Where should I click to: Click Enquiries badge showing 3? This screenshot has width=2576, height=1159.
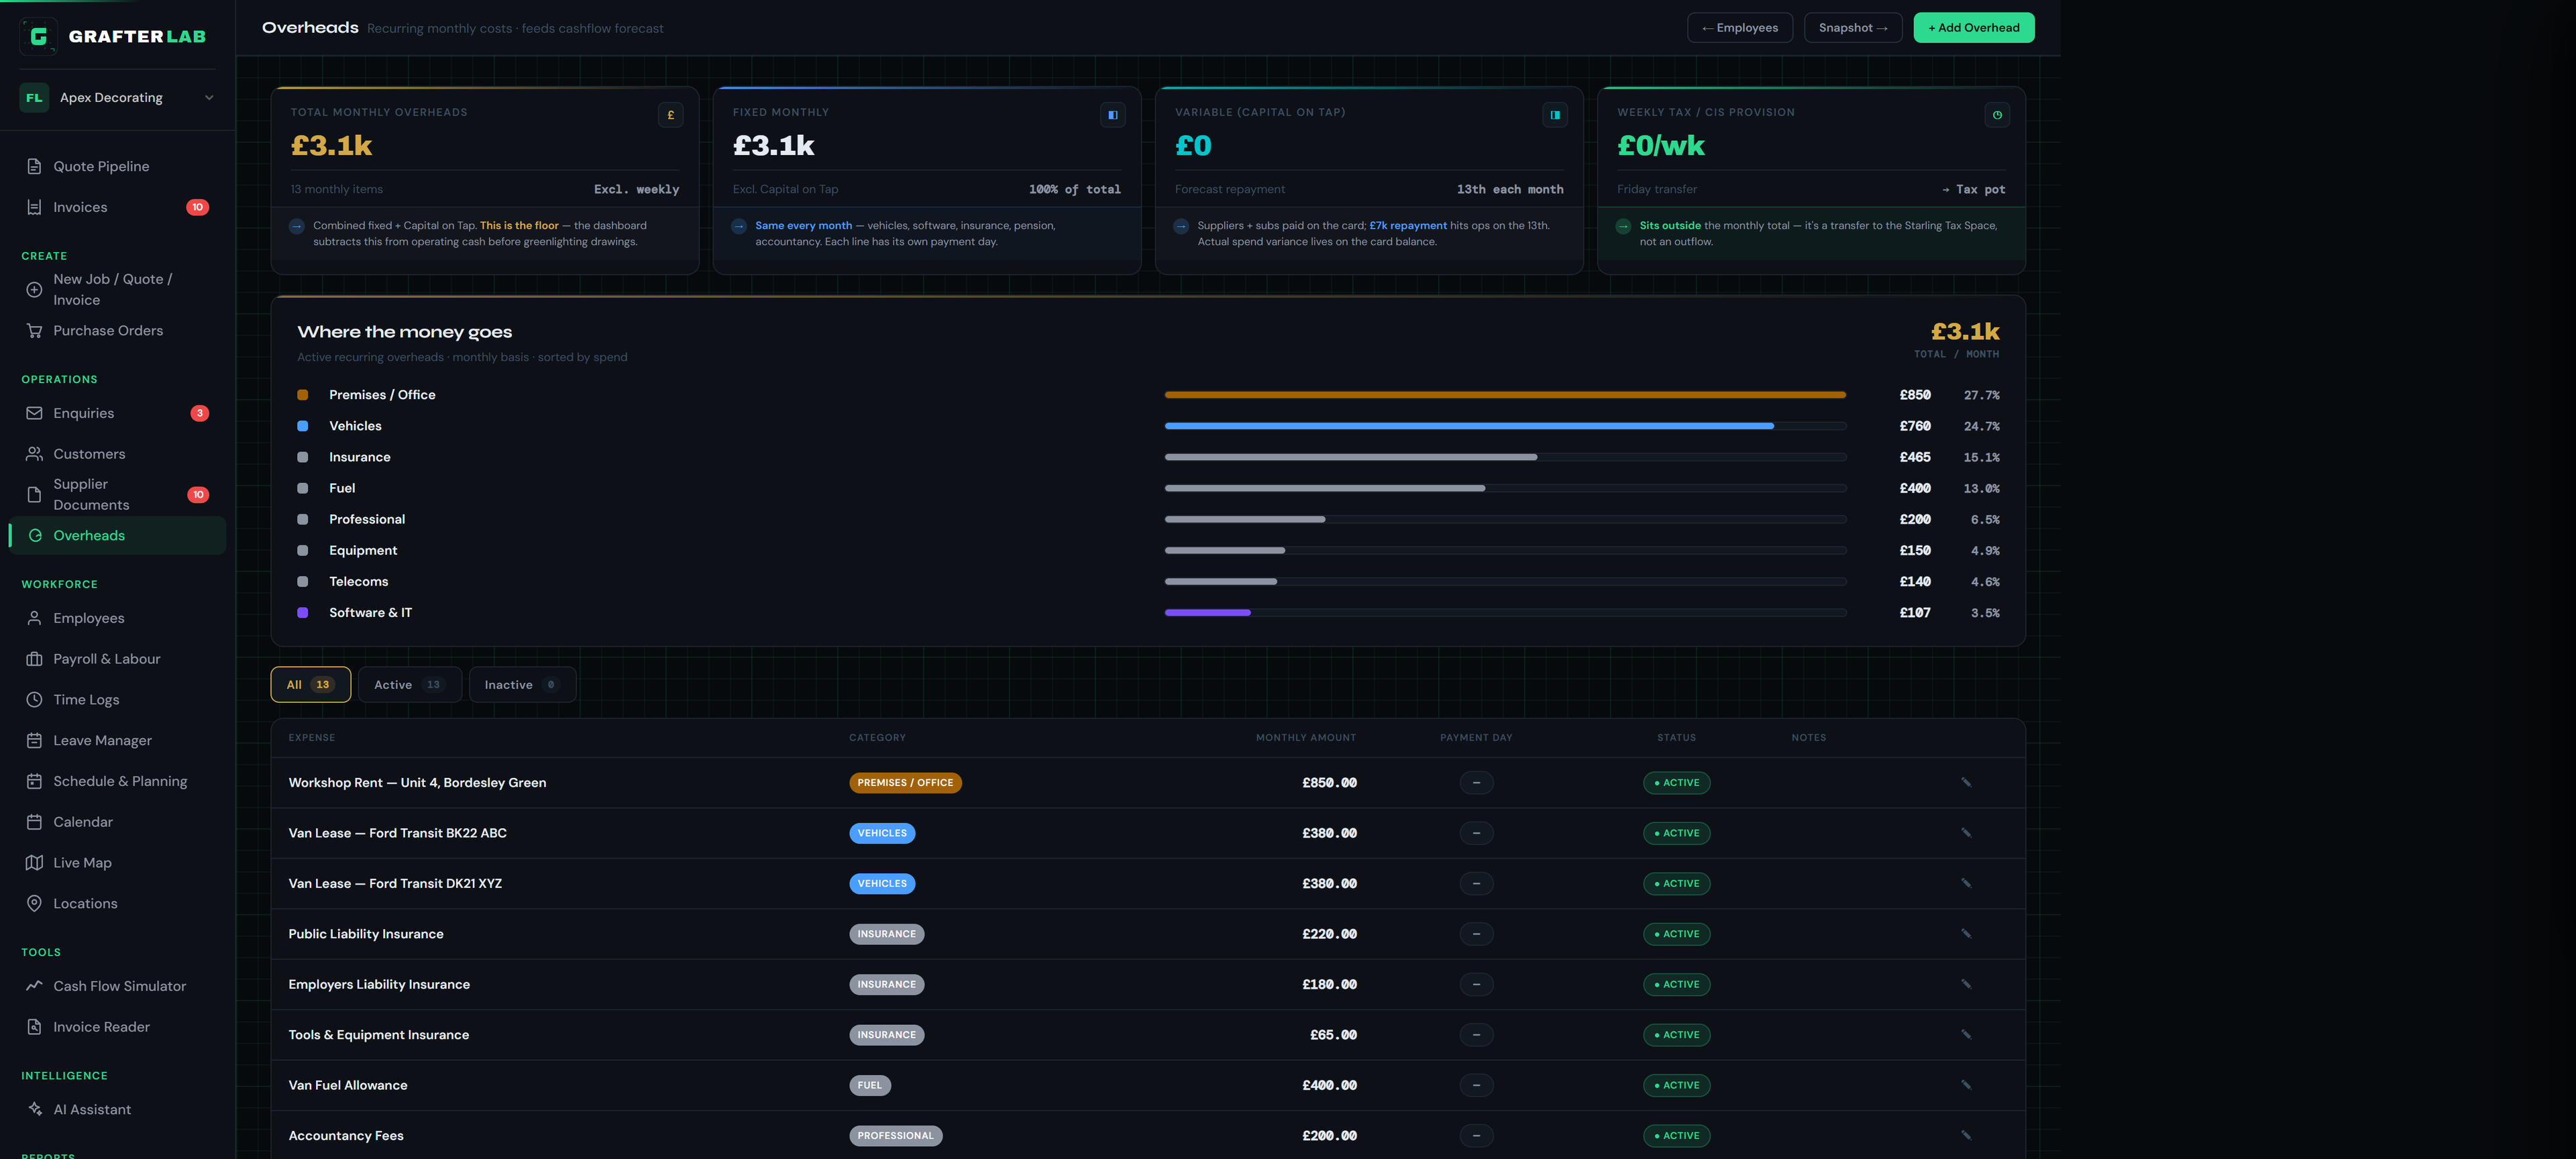(200, 413)
